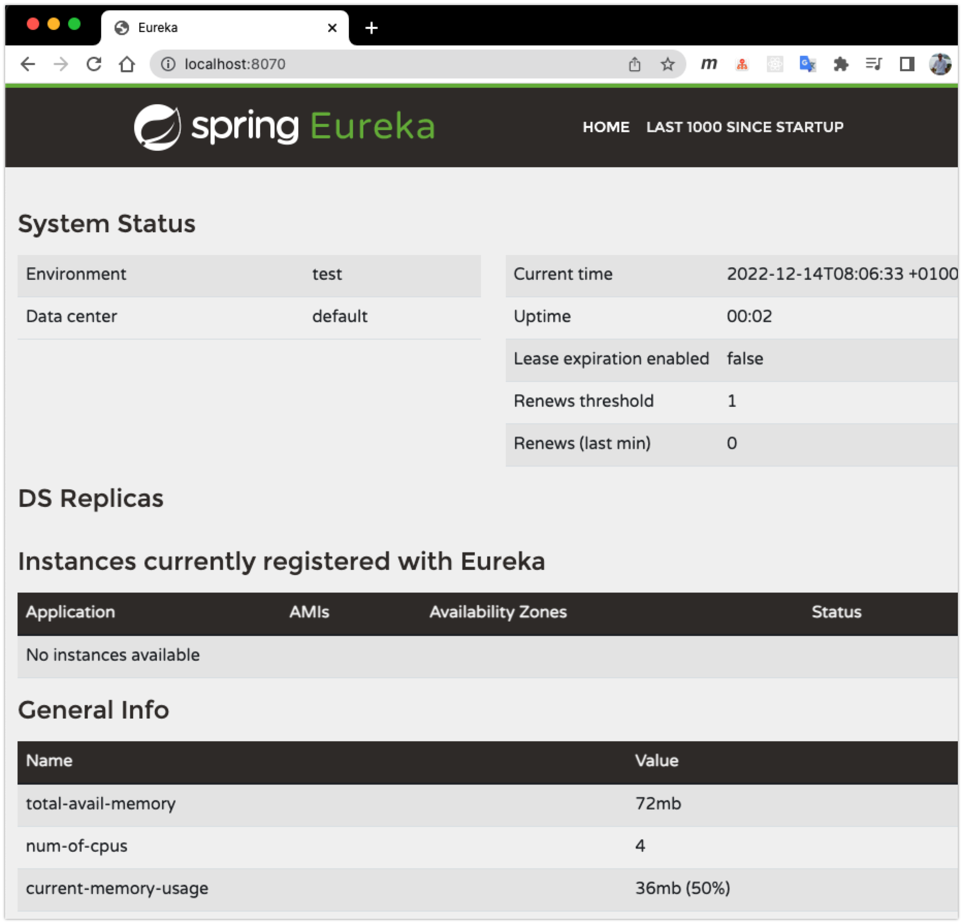Viewport: 963px width, 924px height.
Task: Click the 36mb (50%) usage value
Action: tap(683, 888)
